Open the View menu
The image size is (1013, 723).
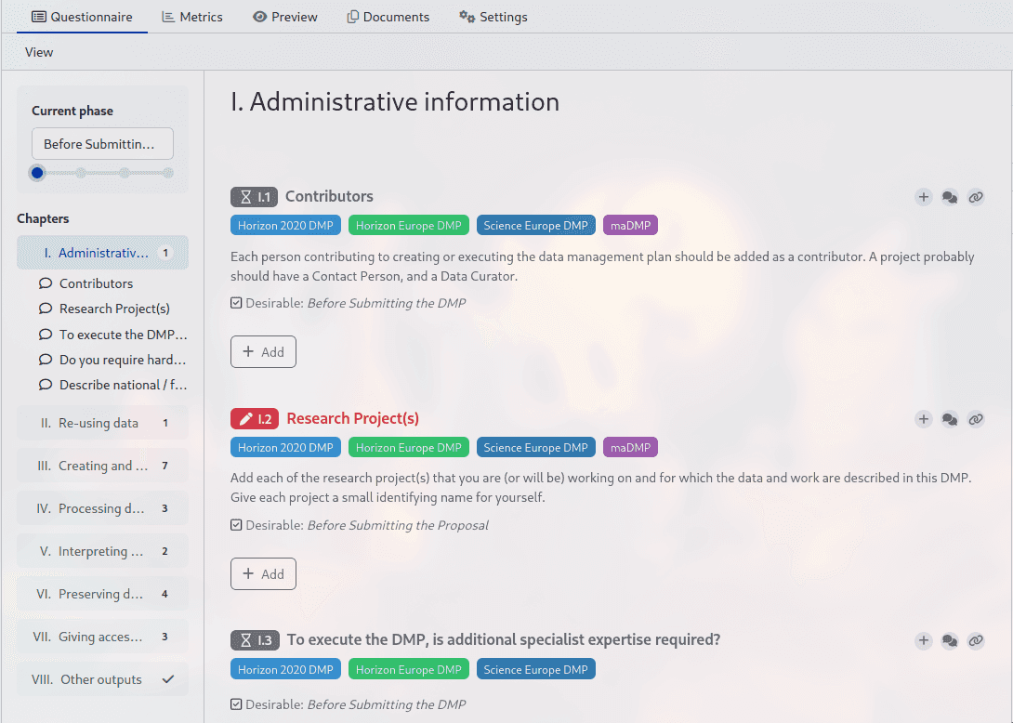(39, 52)
